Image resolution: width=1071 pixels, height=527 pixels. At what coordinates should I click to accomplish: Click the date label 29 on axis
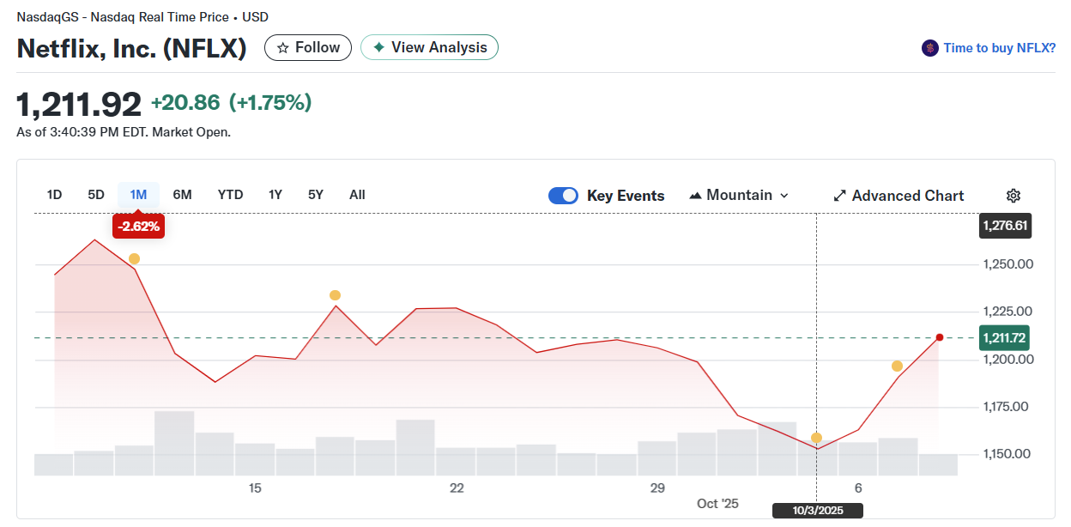coord(657,488)
